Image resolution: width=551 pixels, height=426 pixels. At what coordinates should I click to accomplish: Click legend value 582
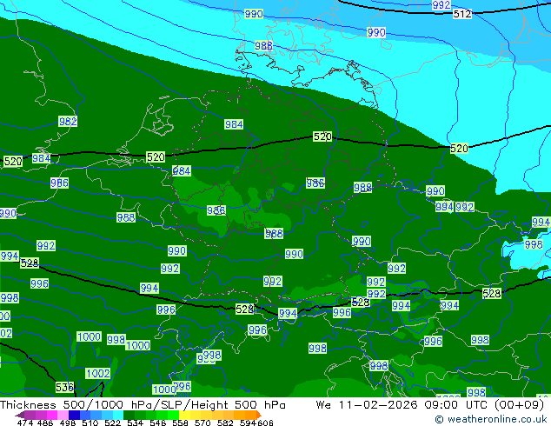point(225,423)
